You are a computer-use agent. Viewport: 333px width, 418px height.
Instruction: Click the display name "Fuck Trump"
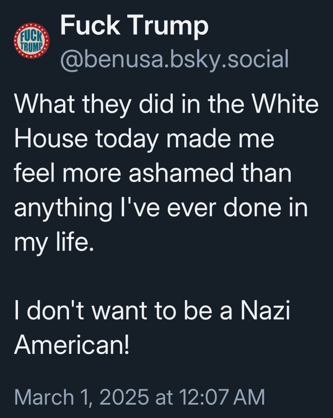pos(134,27)
